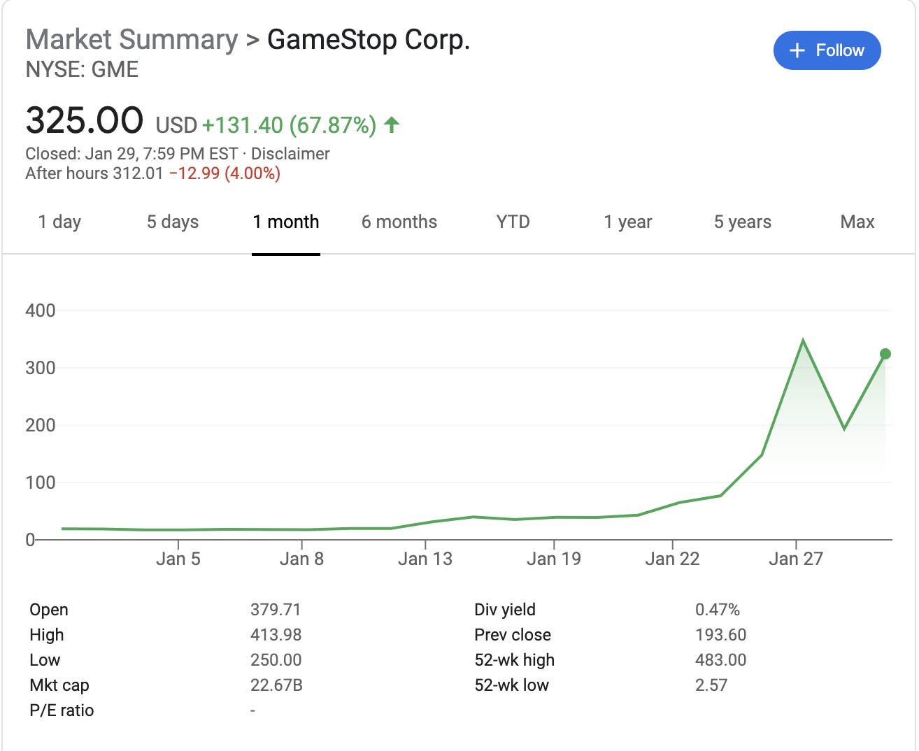Screen dimensions: 919x751
Task: Switch to the 5 days tab
Action: point(173,222)
